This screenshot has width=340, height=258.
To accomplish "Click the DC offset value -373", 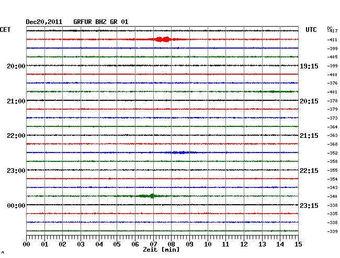I will pyautogui.click(x=332, y=118).
